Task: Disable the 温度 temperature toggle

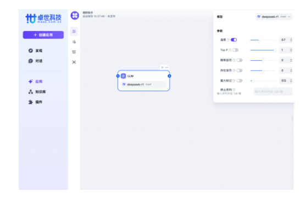Action: pyautogui.click(x=234, y=40)
